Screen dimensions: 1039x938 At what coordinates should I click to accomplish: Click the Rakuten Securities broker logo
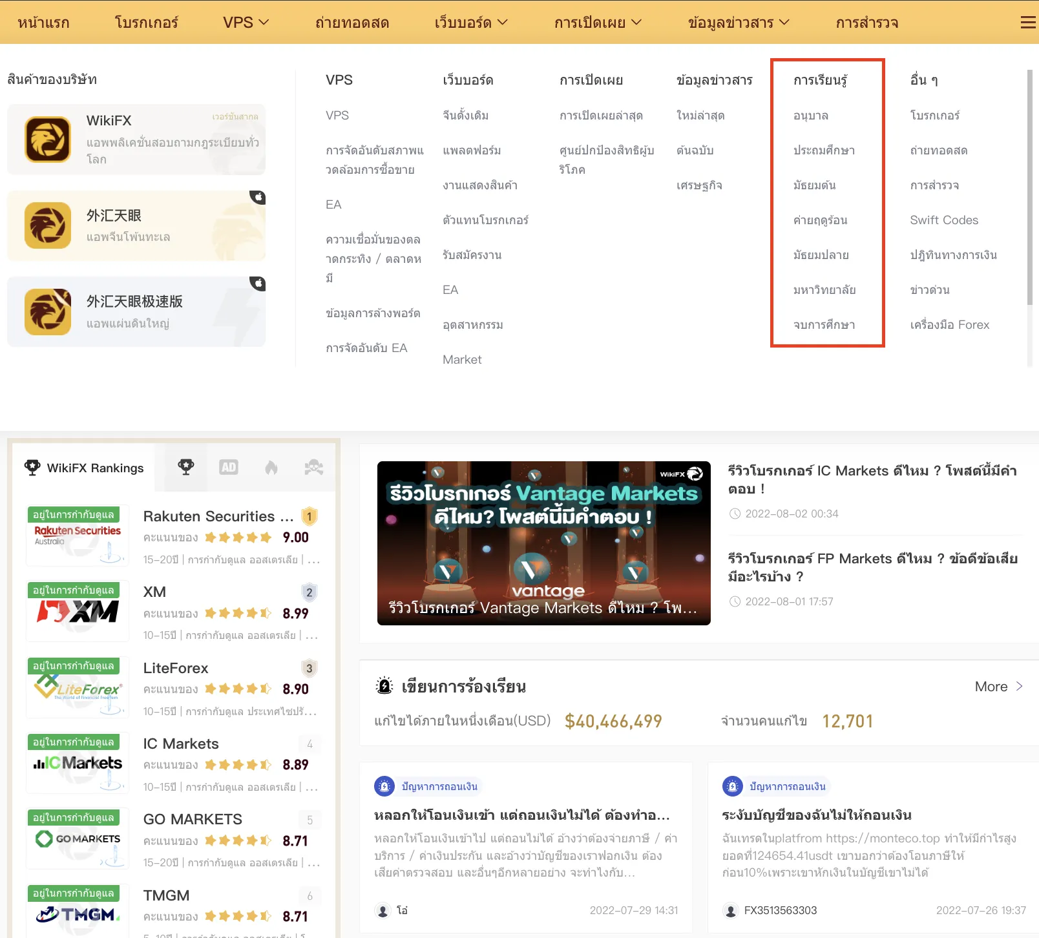click(78, 536)
